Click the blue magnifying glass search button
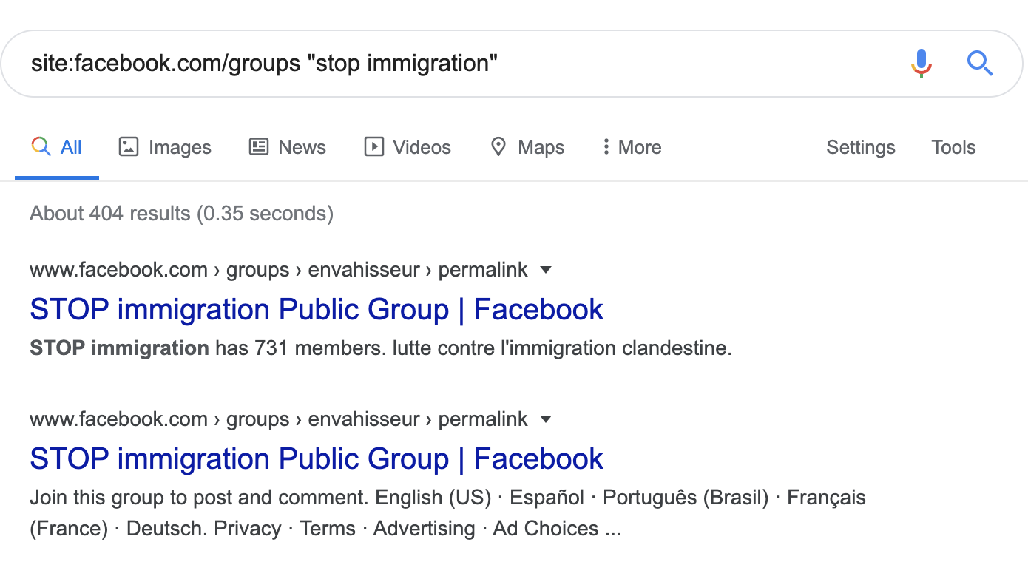 pyautogui.click(x=980, y=64)
